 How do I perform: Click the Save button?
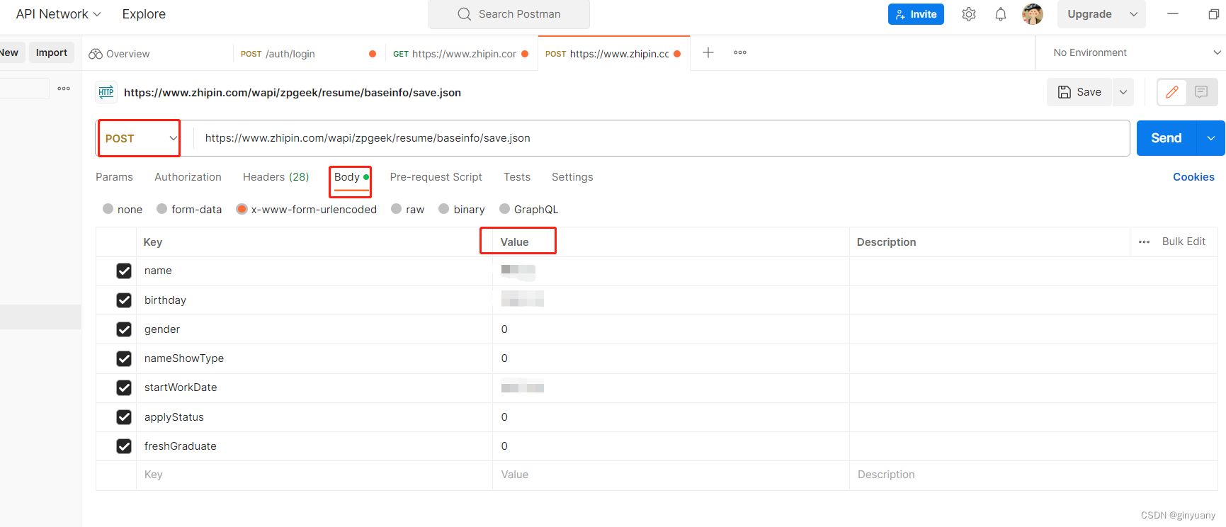coord(1079,92)
